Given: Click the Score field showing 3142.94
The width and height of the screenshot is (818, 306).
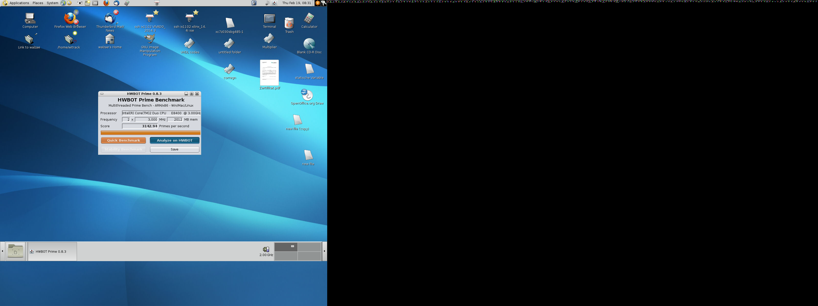Looking at the screenshot, I should tap(140, 126).
